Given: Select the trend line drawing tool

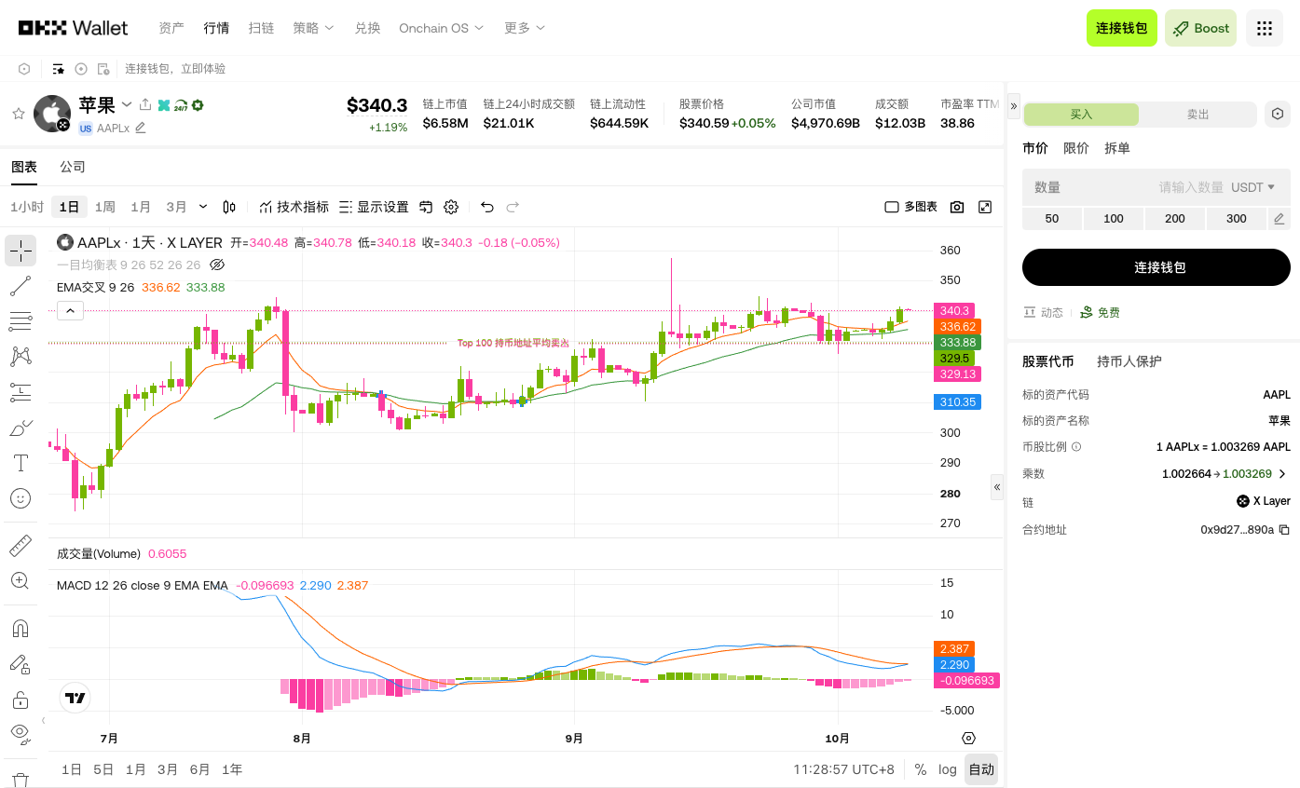Looking at the screenshot, I should click(21, 286).
